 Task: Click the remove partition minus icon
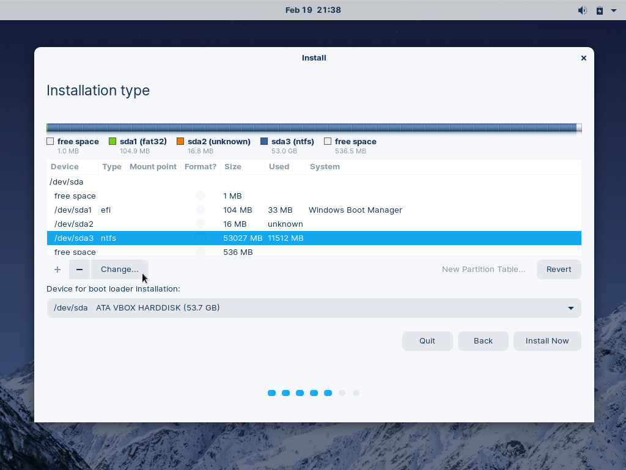pyautogui.click(x=79, y=269)
